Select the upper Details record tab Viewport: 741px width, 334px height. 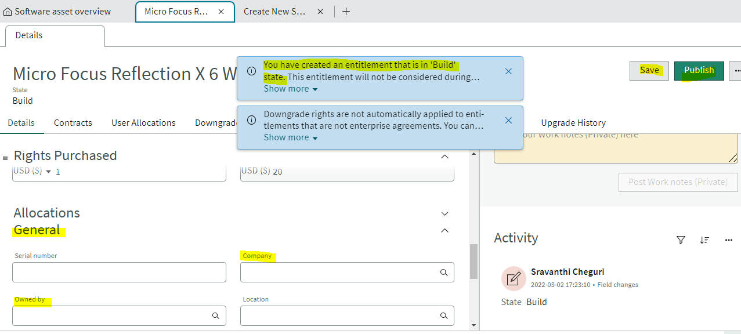click(x=55, y=35)
